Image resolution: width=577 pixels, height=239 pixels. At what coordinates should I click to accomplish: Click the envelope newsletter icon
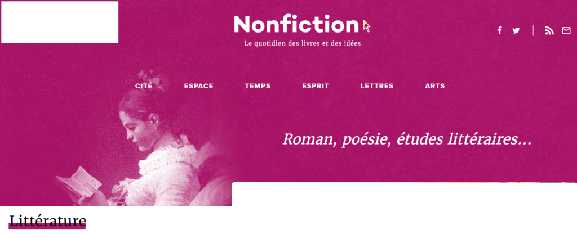coord(566,31)
